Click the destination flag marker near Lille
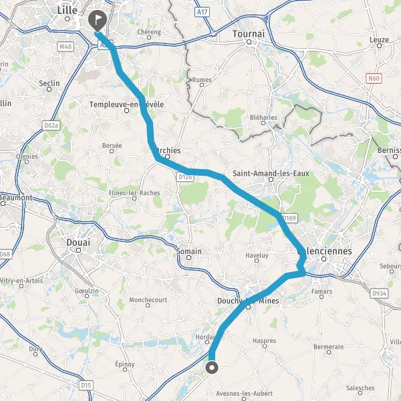The height and width of the screenshot is (401, 401). [98, 21]
